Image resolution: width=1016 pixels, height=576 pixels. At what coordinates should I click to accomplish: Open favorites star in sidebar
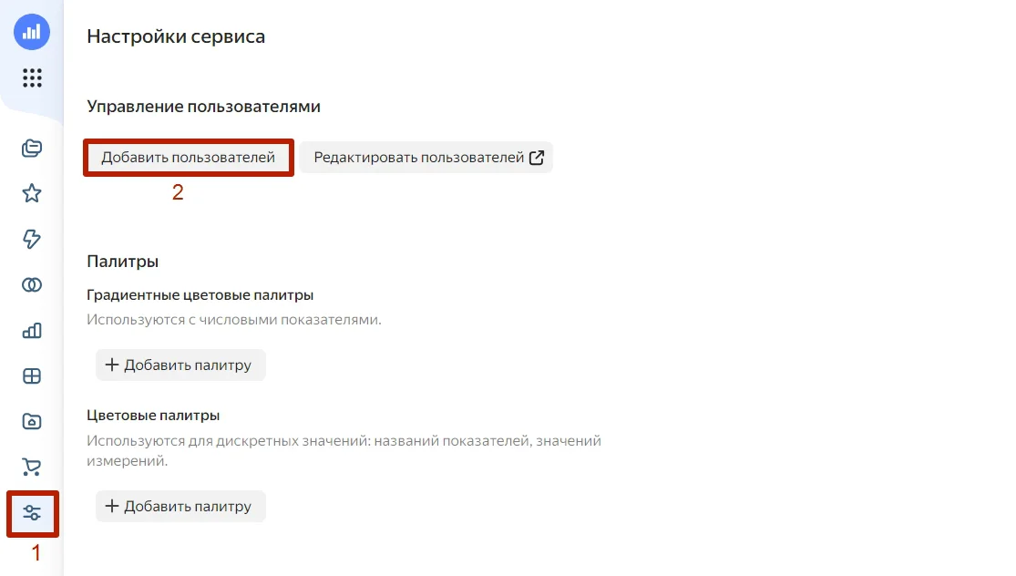click(x=32, y=193)
